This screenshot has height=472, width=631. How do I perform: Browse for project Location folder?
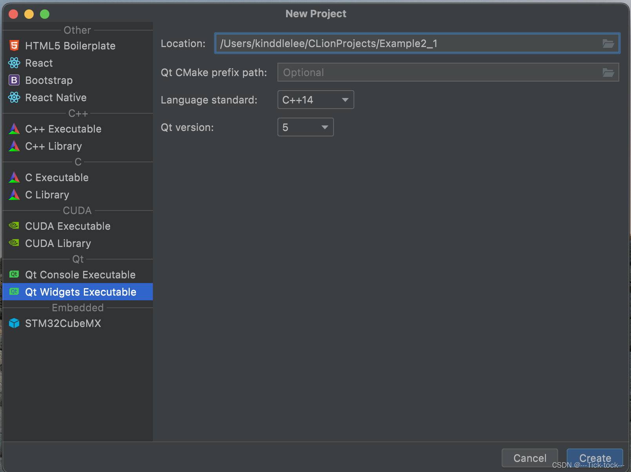(x=608, y=44)
